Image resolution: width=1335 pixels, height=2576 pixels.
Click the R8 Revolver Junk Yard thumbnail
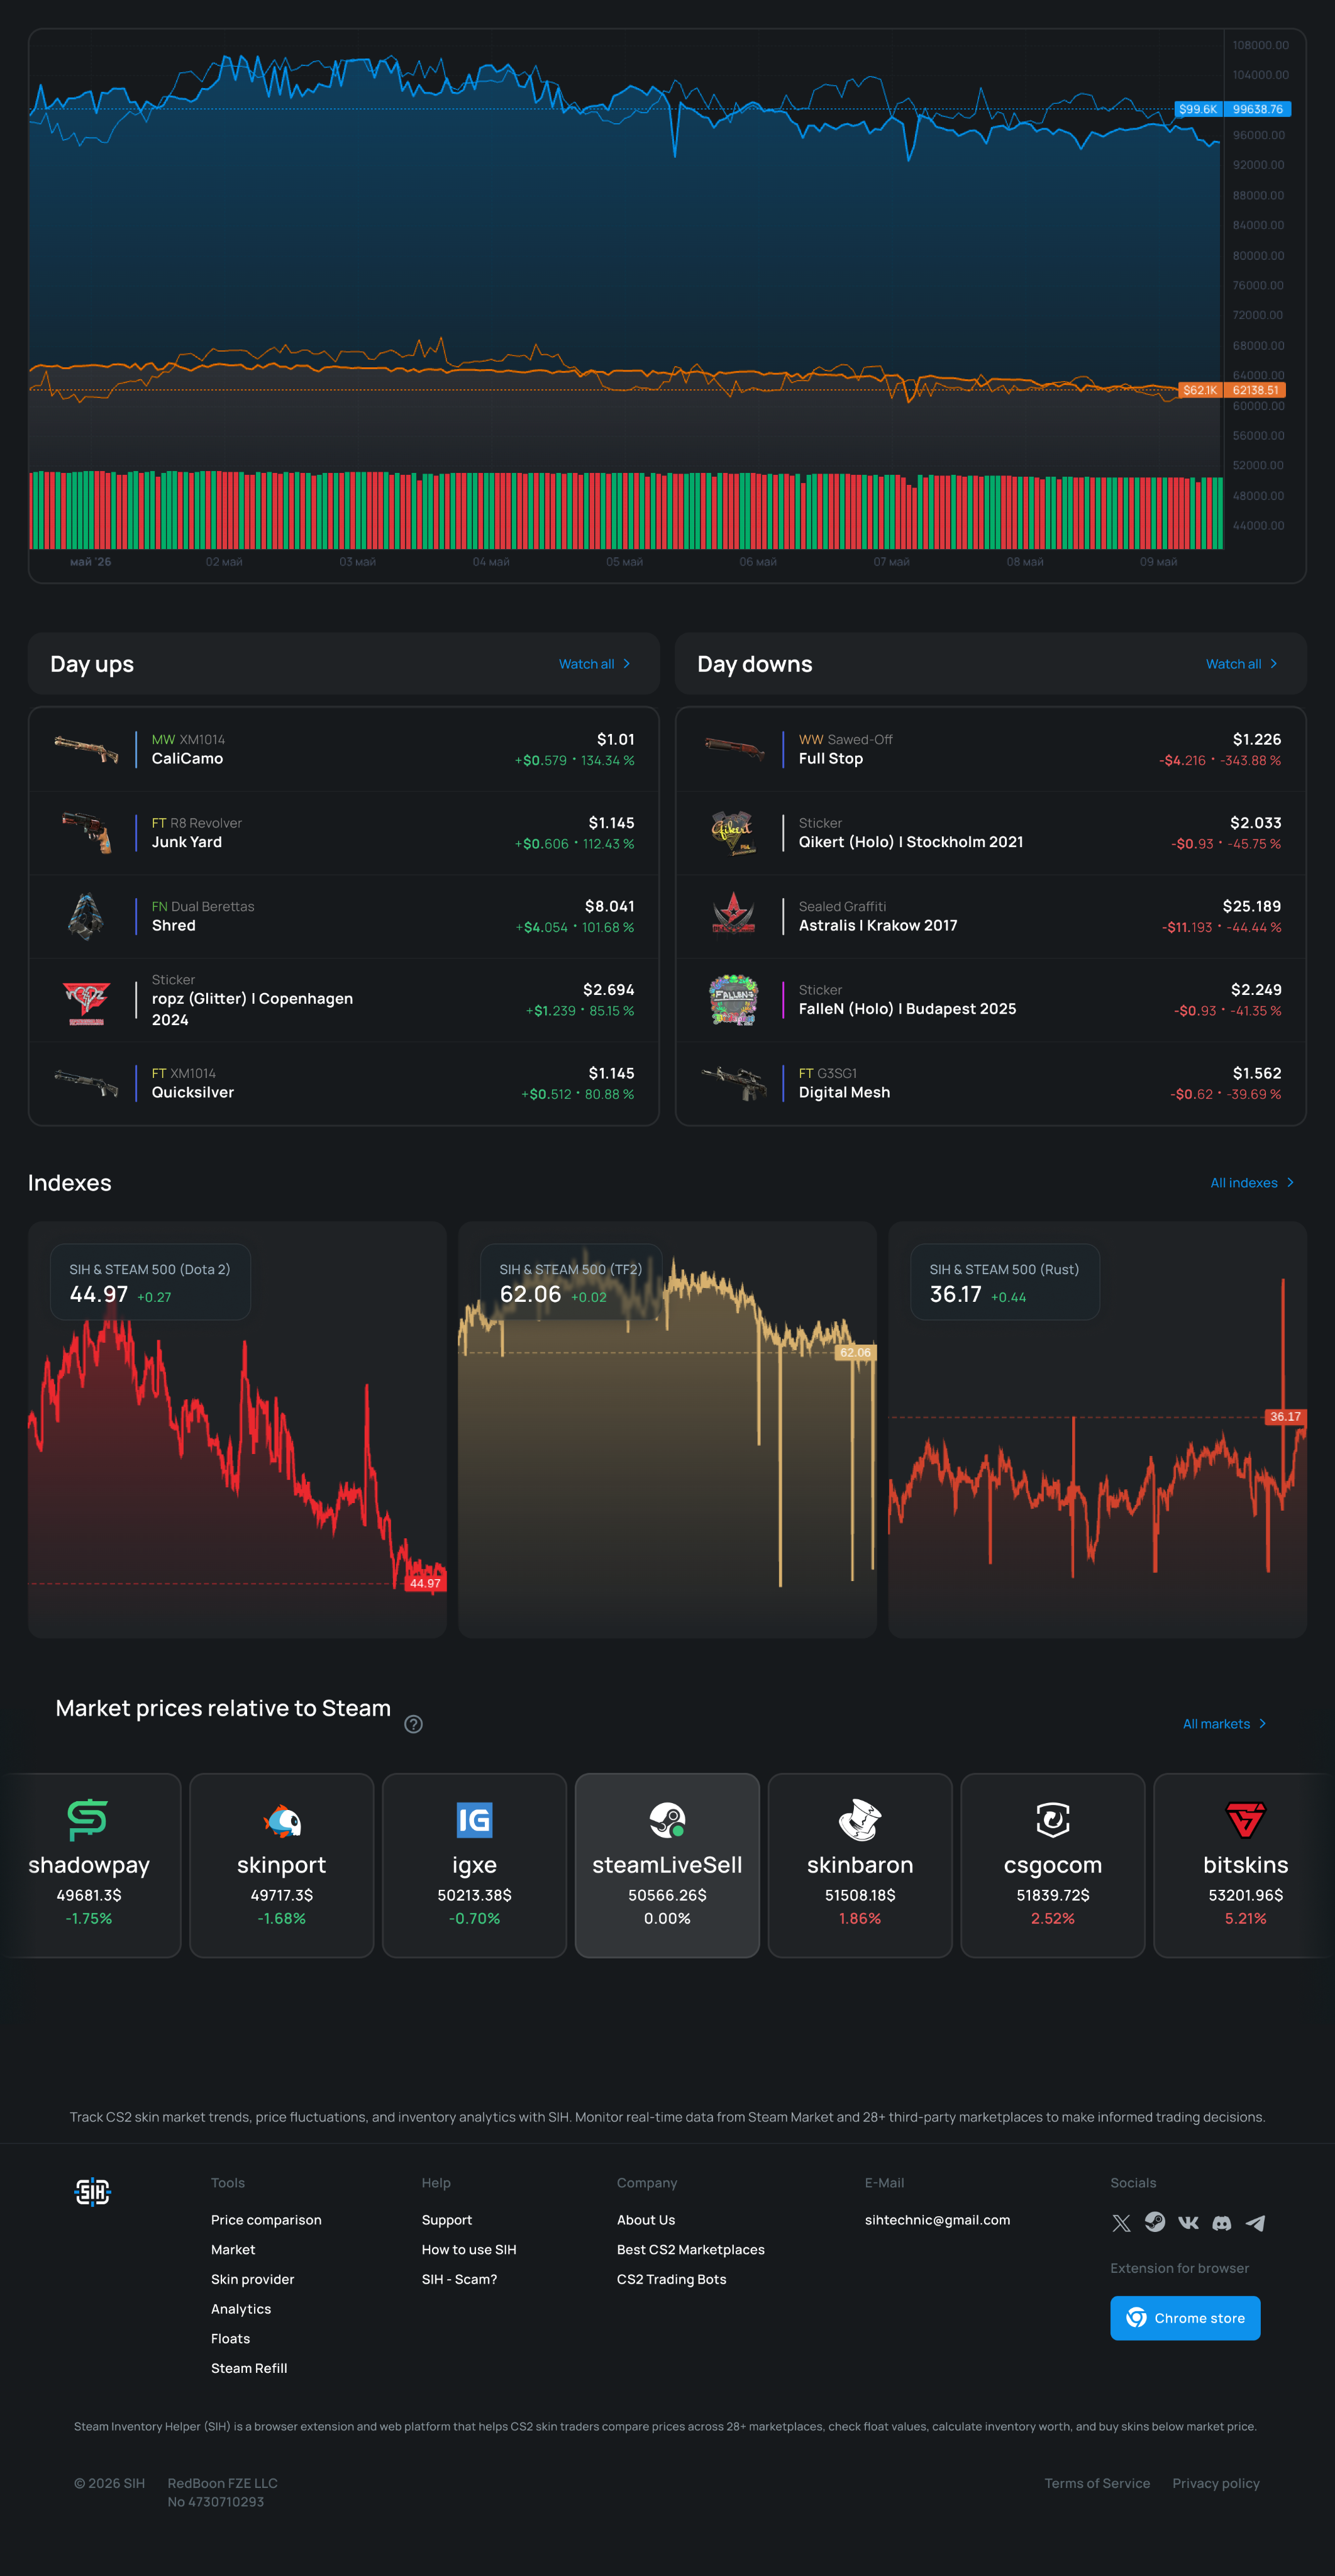(86, 832)
